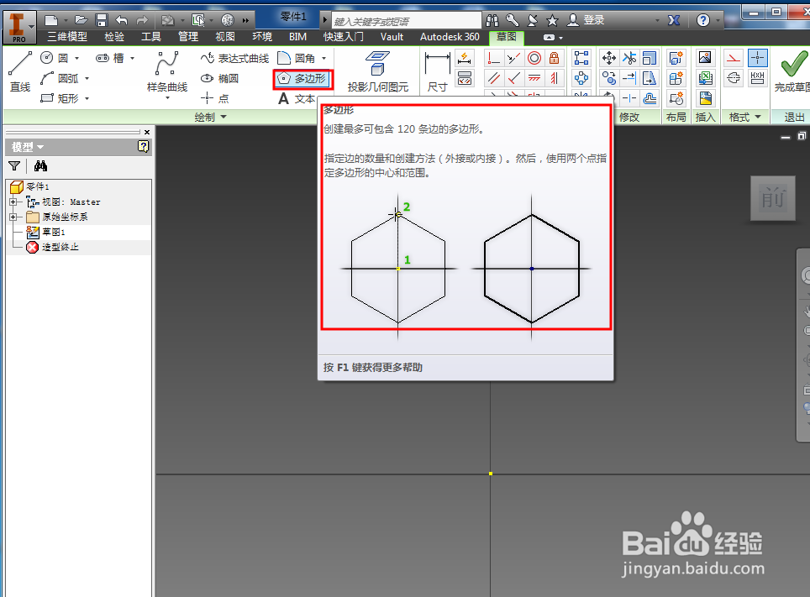Select the Line (直线) sketch tool
This screenshot has width=810, height=597.
click(x=21, y=72)
